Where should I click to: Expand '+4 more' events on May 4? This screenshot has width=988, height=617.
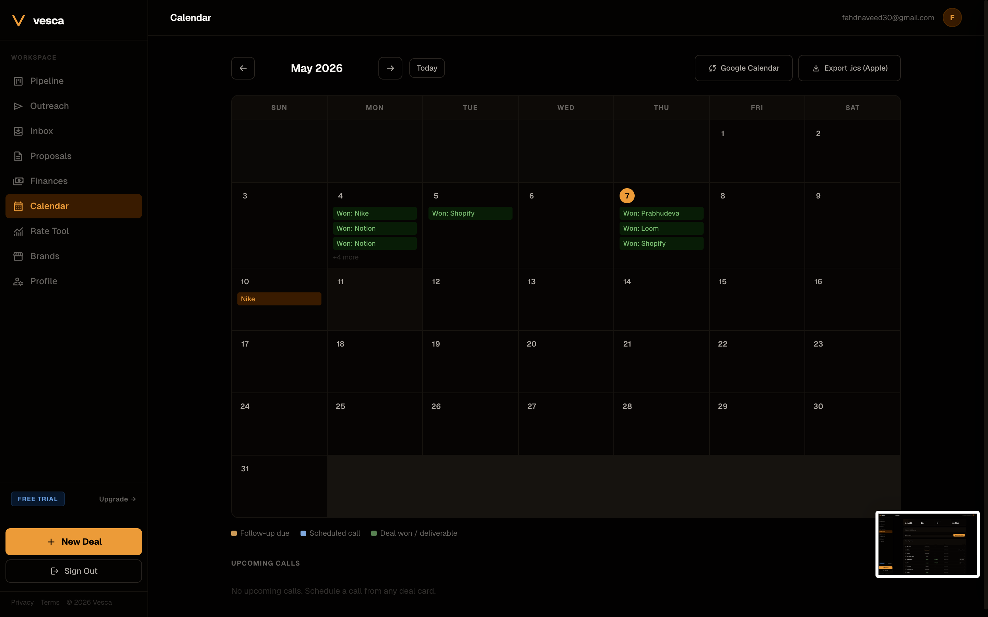pos(345,257)
